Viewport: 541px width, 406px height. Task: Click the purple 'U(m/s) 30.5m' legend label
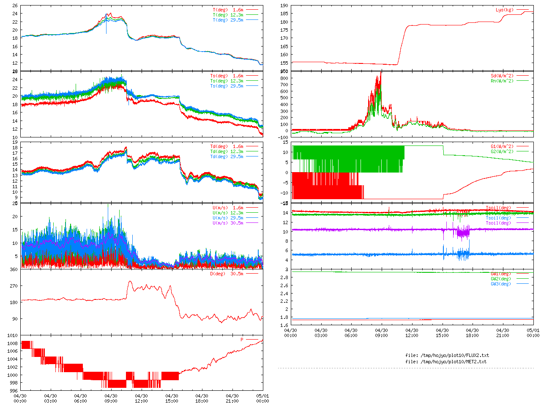point(228,223)
